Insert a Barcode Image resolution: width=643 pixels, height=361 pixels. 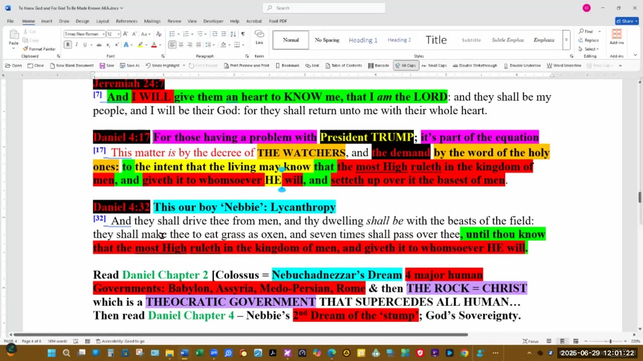tap(379, 66)
